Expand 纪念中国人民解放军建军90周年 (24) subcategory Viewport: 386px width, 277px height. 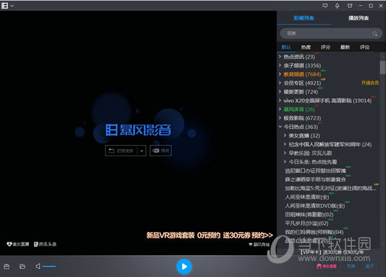[285, 144]
